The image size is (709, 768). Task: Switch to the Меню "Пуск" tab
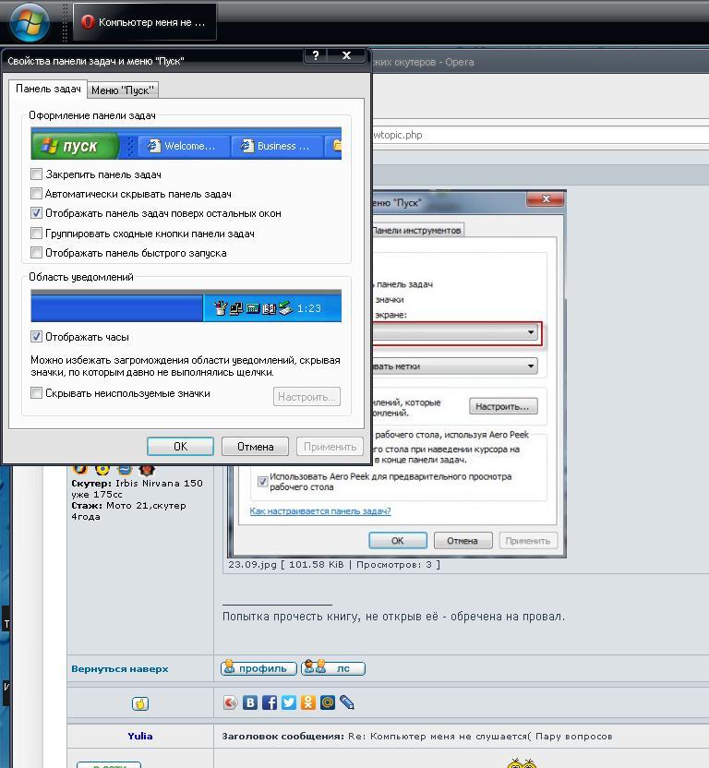click(x=123, y=90)
